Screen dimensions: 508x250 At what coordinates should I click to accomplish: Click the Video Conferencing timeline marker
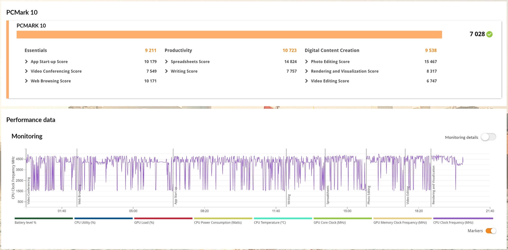click(x=28, y=191)
